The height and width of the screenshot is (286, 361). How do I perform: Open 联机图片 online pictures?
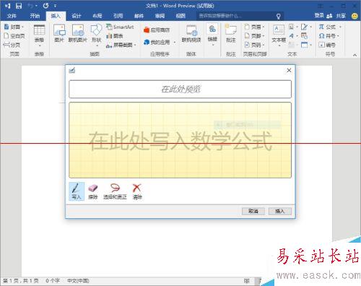point(77,33)
